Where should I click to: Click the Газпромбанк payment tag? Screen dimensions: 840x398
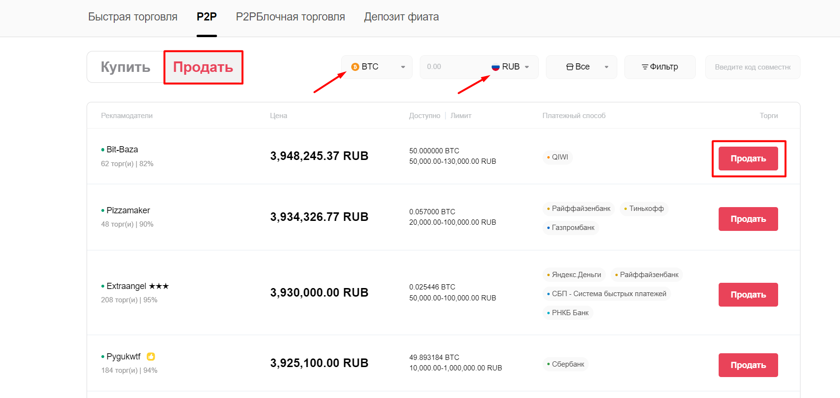click(571, 228)
